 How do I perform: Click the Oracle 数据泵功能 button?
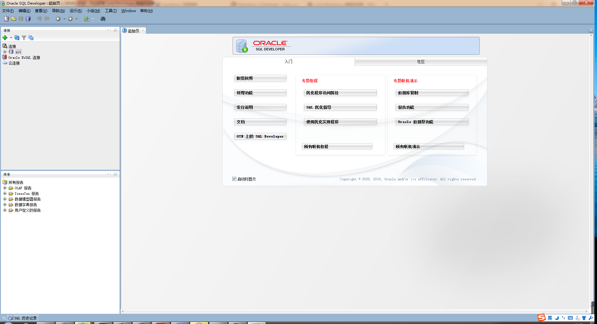pos(432,122)
